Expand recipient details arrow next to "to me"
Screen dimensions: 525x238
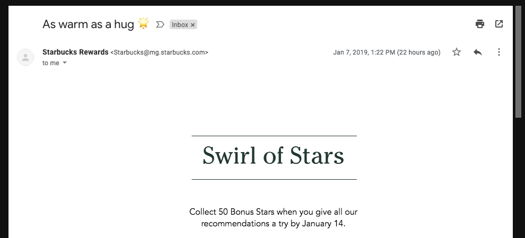coord(65,63)
